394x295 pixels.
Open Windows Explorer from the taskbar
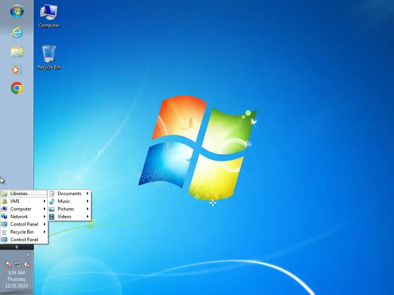pos(17,52)
